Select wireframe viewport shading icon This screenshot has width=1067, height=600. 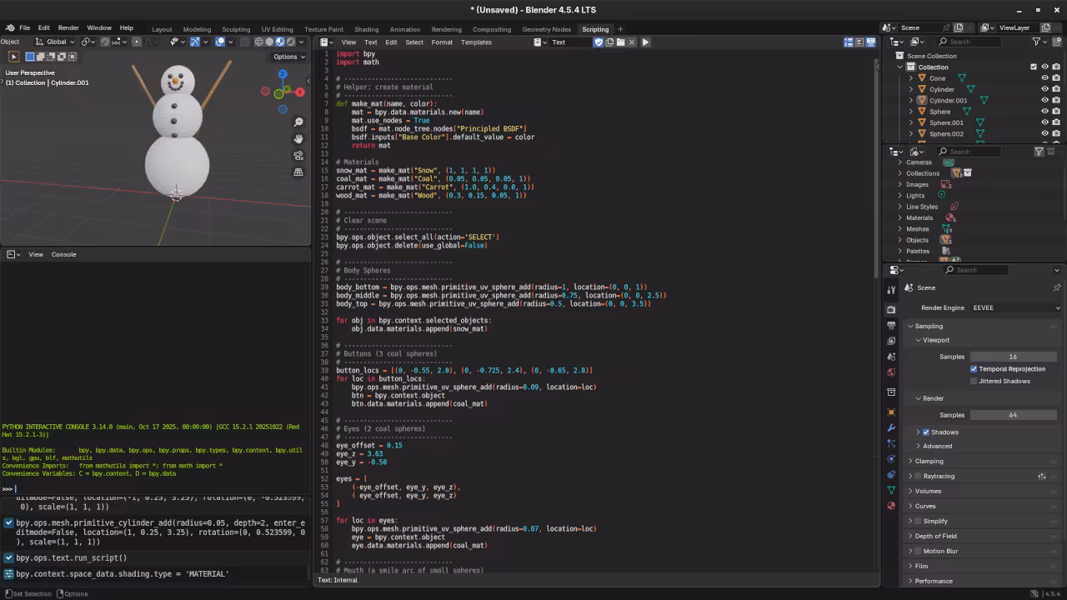(259, 42)
